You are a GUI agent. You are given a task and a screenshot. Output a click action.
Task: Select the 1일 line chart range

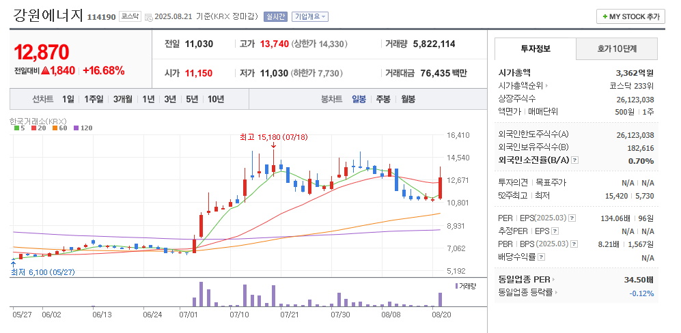pos(68,99)
